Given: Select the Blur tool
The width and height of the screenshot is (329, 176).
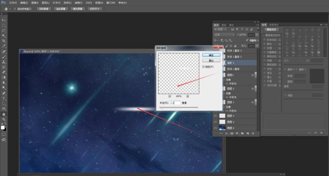Looking at the screenshot, I should pyautogui.click(x=4, y=83).
